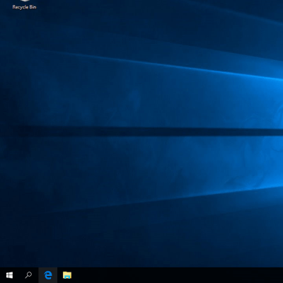
Task: Click the dark horizontal band on wallpaper
Action: point(151,132)
